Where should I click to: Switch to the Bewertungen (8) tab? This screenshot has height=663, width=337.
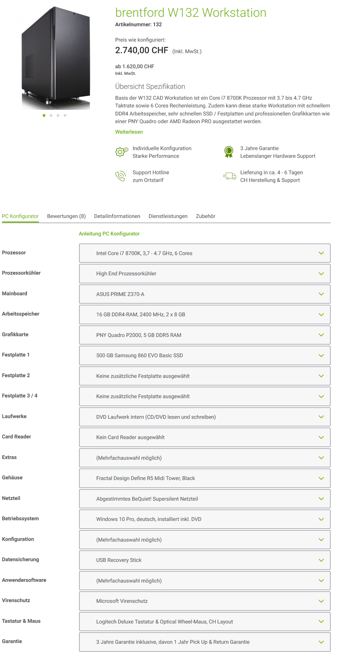pyautogui.click(x=66, y=216)
